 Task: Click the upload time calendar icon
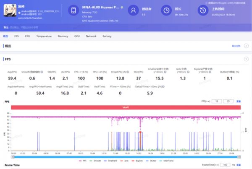coord(202,10)
